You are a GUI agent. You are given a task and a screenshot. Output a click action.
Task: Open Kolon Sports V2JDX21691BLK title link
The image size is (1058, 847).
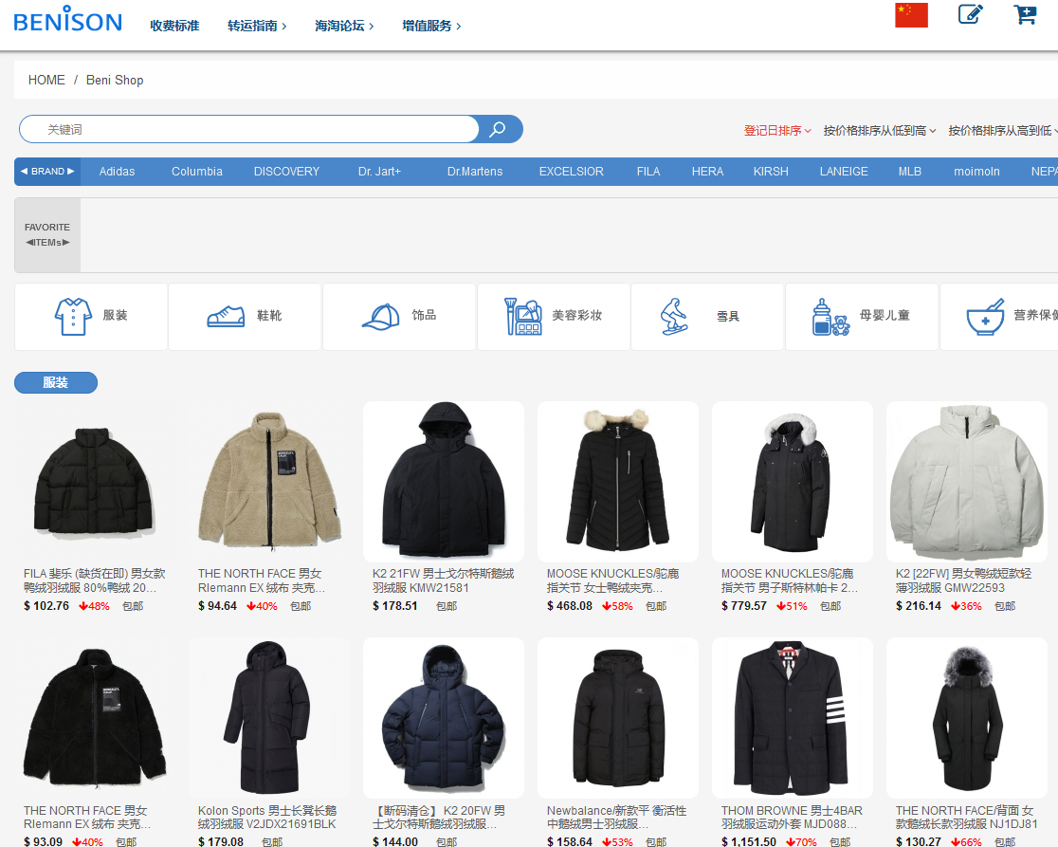coord(267,818)
